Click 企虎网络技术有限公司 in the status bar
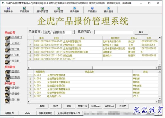Screen dimensions: 165x118 (x=68, y=113)
